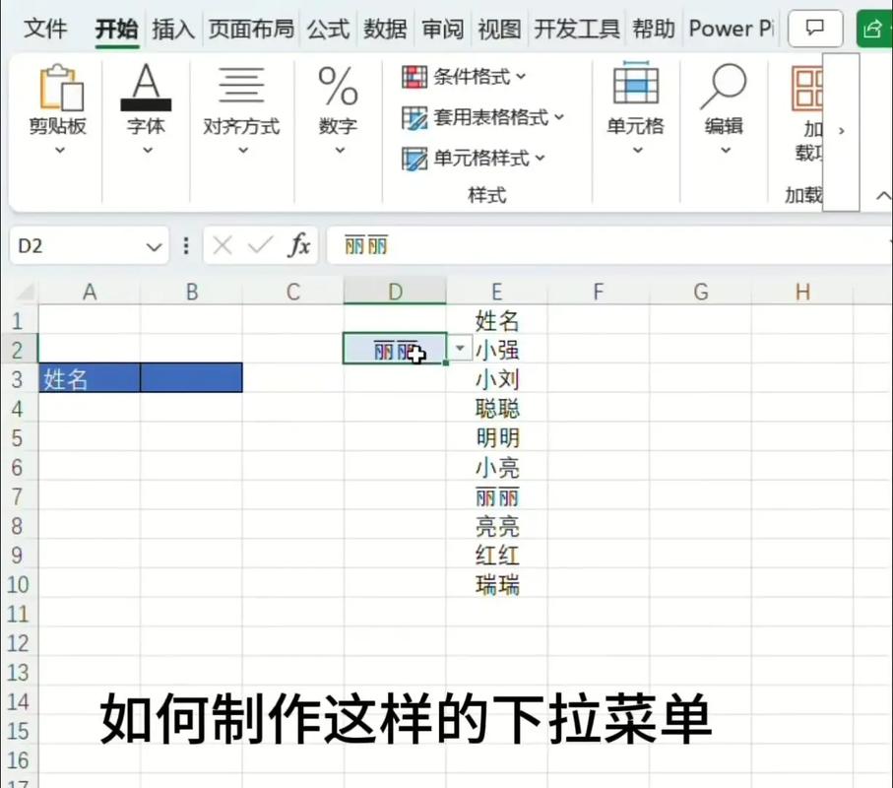Click the fx insert function icon
The width and height of the screenshot is (893, 788).
pos(300,244)
